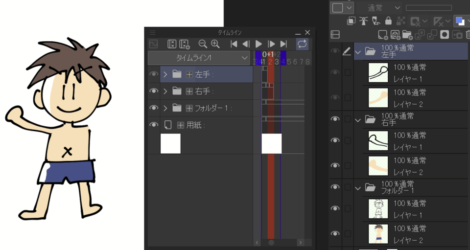Toggle the lock layer icon
This screenshot has height=250, width=470.
click(x=388, y=21)
